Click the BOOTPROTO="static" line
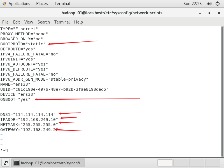Image resolution: width=224 pixels, height=168 pixels. pyautogui.click(x=23, y=44)
